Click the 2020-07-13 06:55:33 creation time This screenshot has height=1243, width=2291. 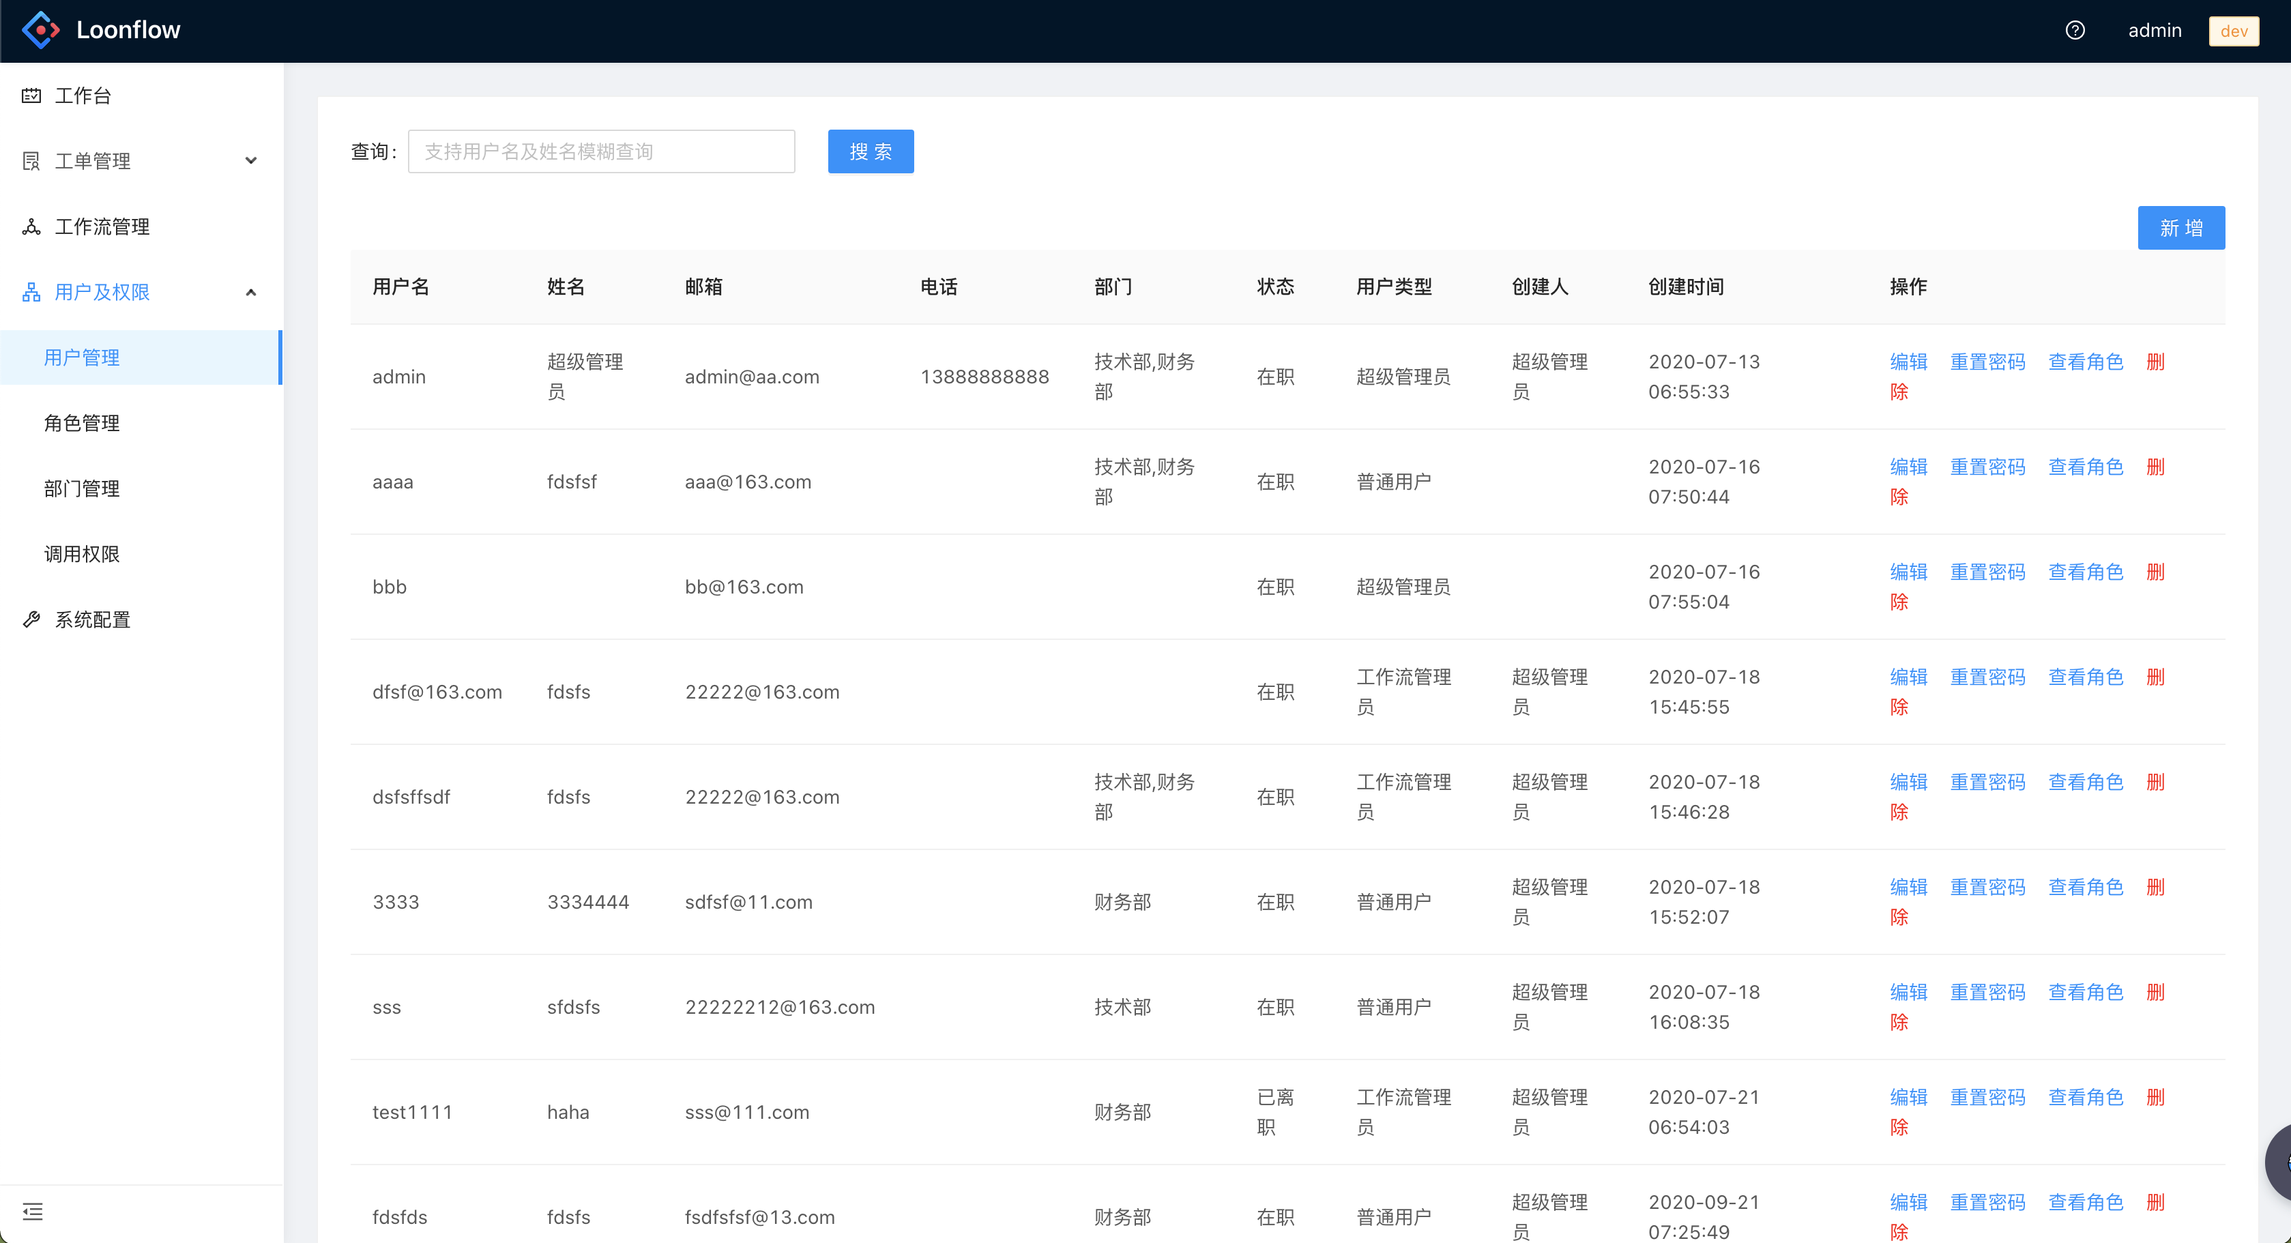pyautogui.click(x=1704, y=377)
